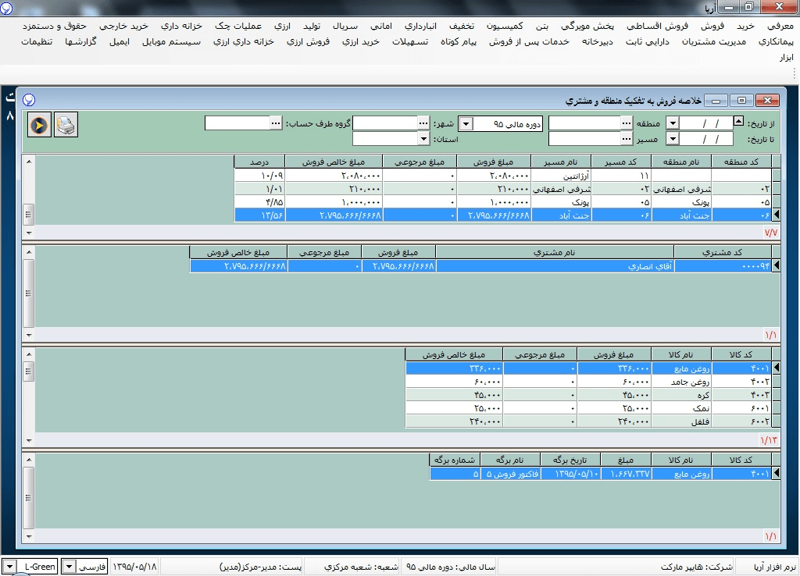Viewport: 800px width, 576px height.
Task: Click the تاریخ برگه column header
Action: click(x=570, y=460)
